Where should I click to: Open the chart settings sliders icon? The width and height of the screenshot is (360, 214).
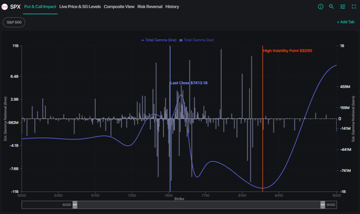click(342, 7)
